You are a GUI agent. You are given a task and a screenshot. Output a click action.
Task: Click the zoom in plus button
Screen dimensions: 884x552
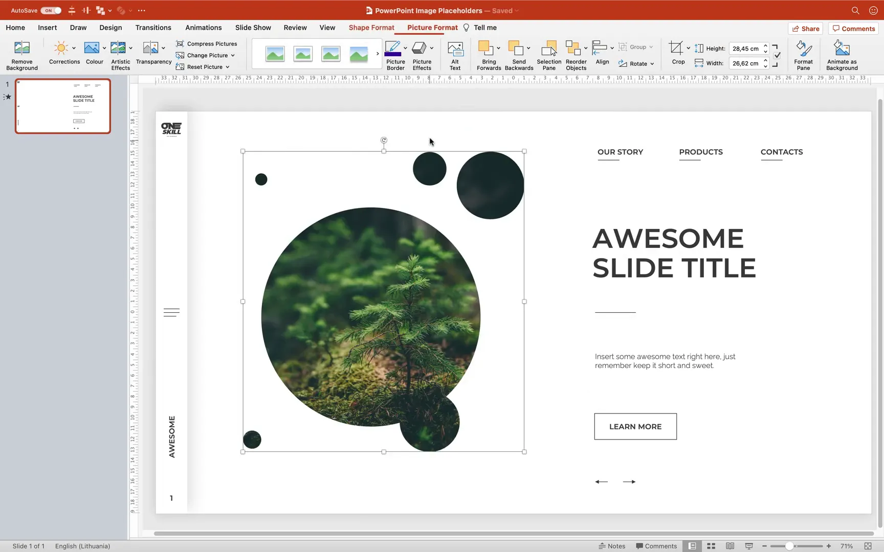(x=829, y=546)
